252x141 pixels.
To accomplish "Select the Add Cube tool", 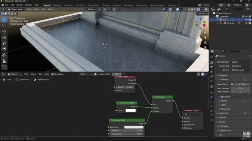I will point(4,67).
